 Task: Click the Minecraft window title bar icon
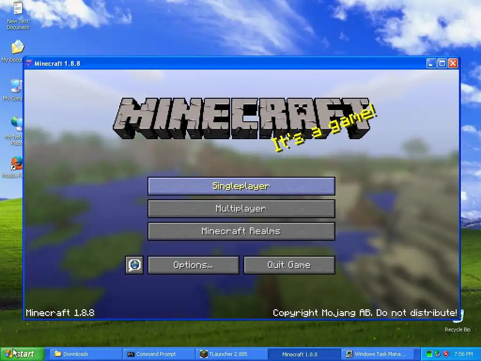click(x=29, y=63)
